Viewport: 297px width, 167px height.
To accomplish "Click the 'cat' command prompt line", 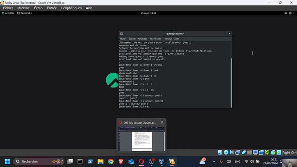I will 134,107.
